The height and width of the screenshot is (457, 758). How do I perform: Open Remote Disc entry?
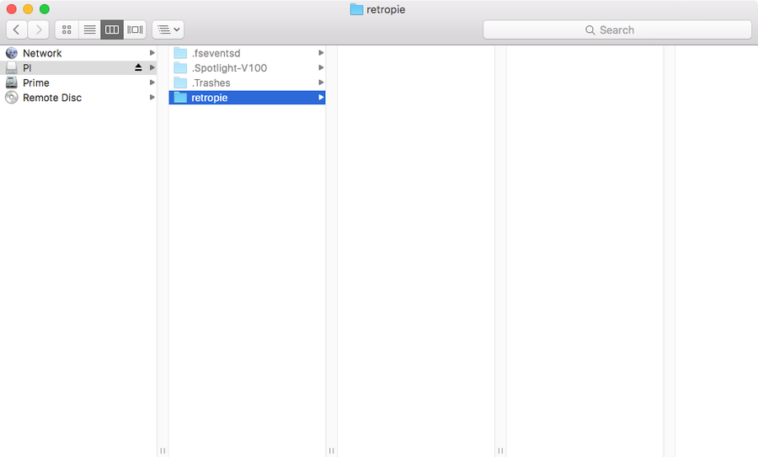click(51, 98)
